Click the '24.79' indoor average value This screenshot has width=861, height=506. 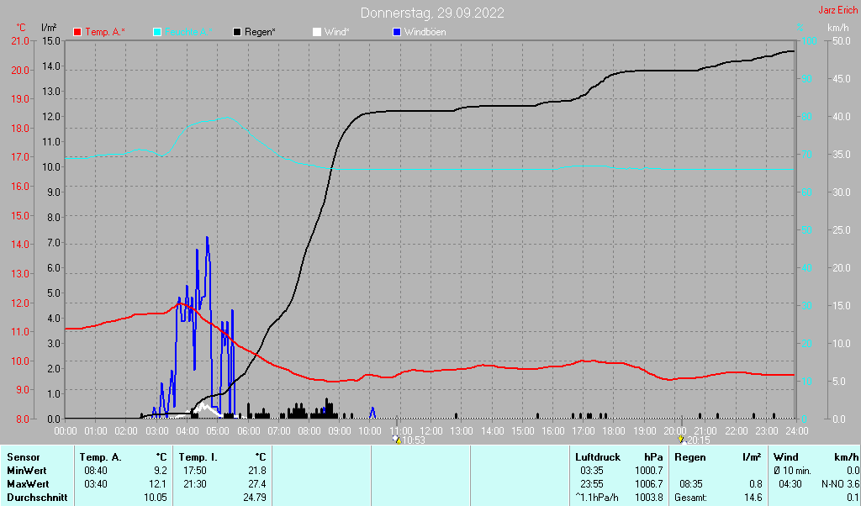click(255, 498)
